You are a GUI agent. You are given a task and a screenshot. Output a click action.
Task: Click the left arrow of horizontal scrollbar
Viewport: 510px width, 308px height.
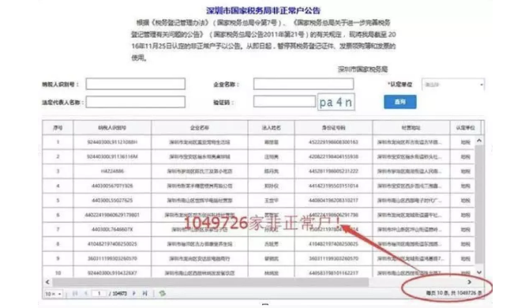[48, 282]
